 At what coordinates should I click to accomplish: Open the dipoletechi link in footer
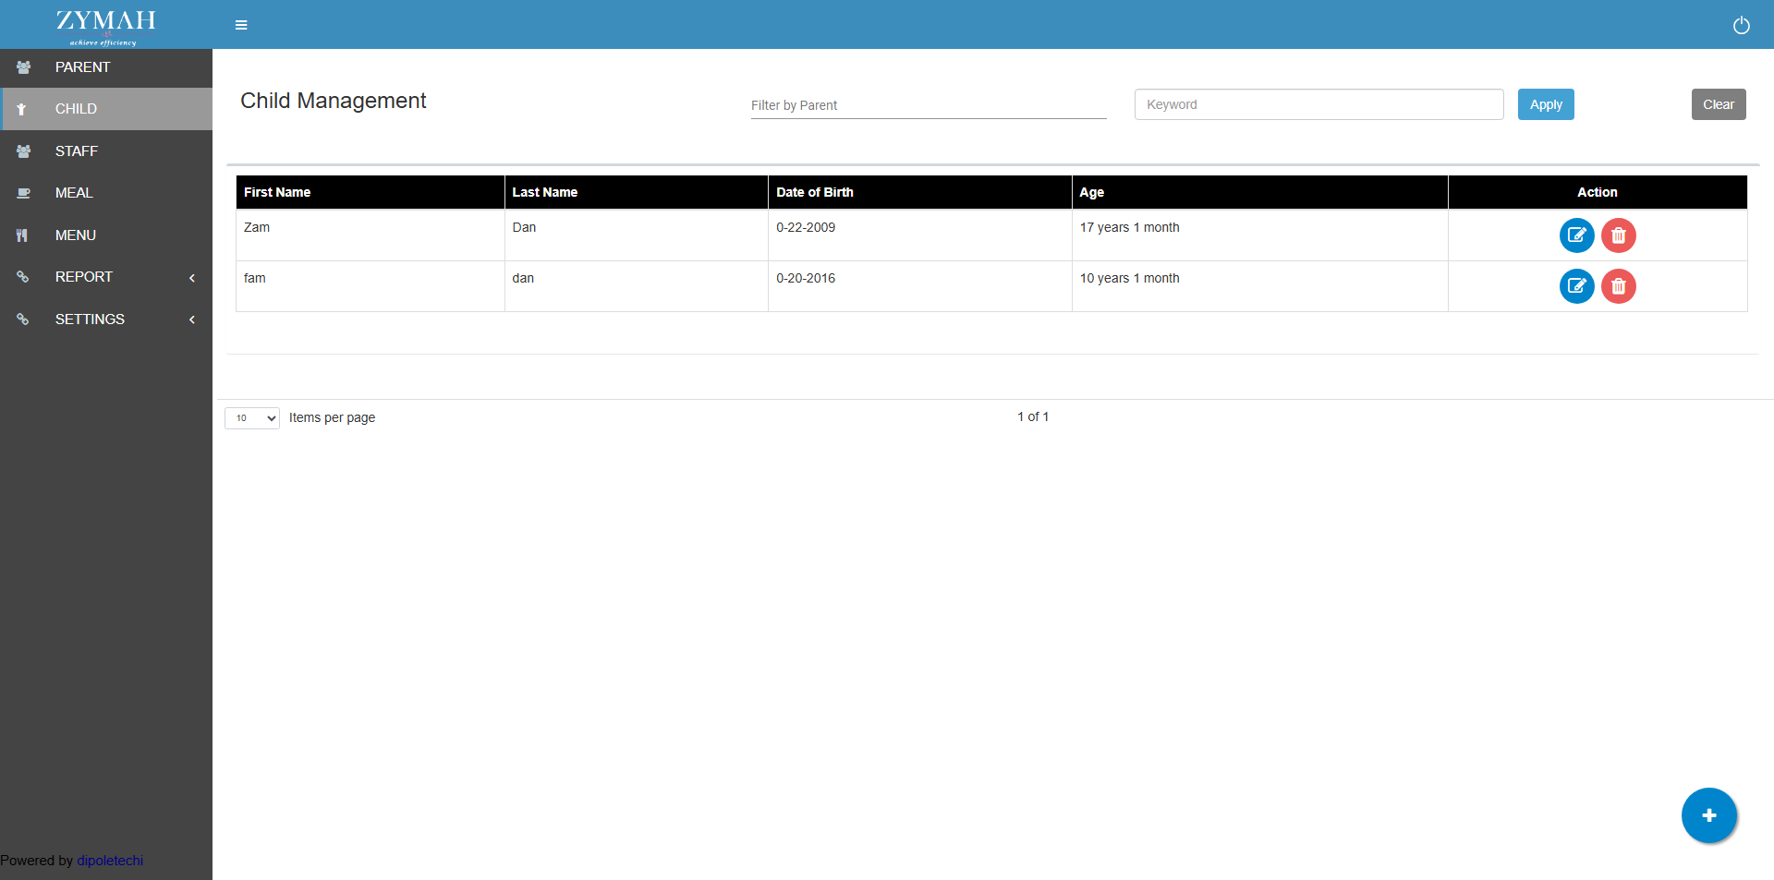pos(110,861)
